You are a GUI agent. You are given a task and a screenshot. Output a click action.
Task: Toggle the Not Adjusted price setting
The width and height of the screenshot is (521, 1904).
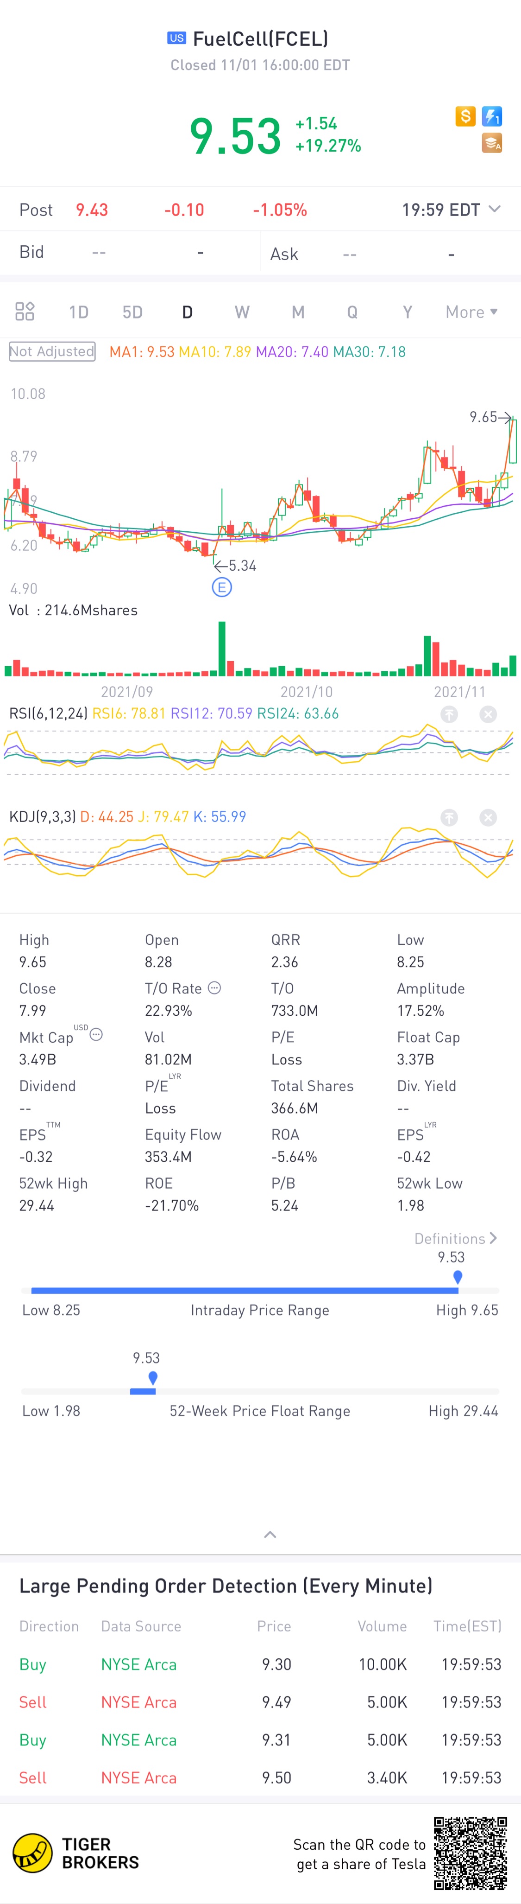click(52, 351)
